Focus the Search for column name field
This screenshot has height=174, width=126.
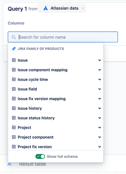63,37
